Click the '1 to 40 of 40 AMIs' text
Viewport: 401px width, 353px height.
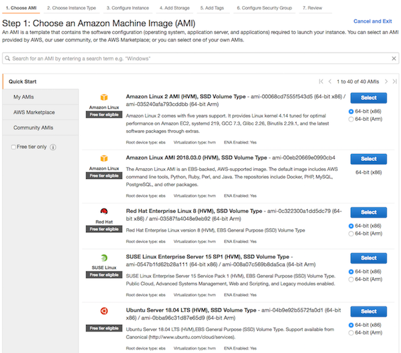358,81
